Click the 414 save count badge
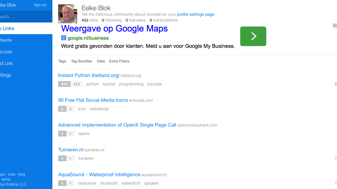This screenshot has width=337, height=189. (x=64, y=84)
